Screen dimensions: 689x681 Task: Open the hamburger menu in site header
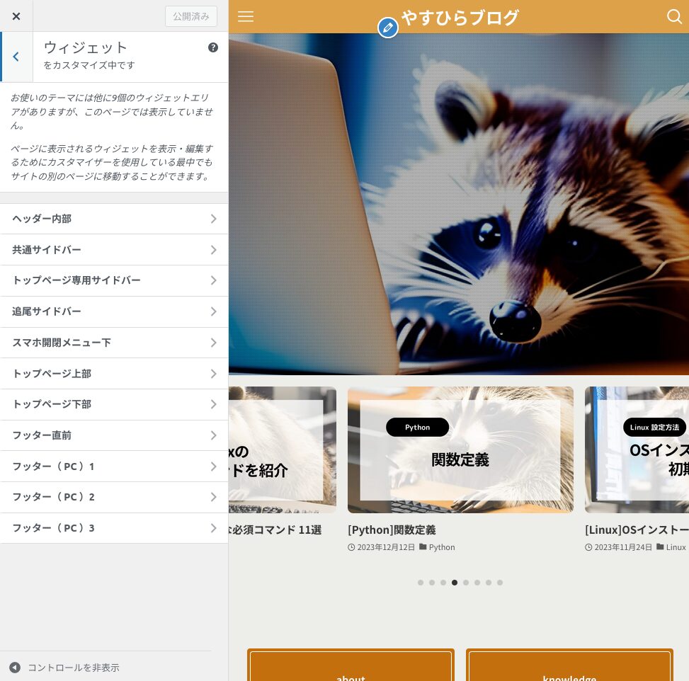pyautogui.click(x=246, y=17)
